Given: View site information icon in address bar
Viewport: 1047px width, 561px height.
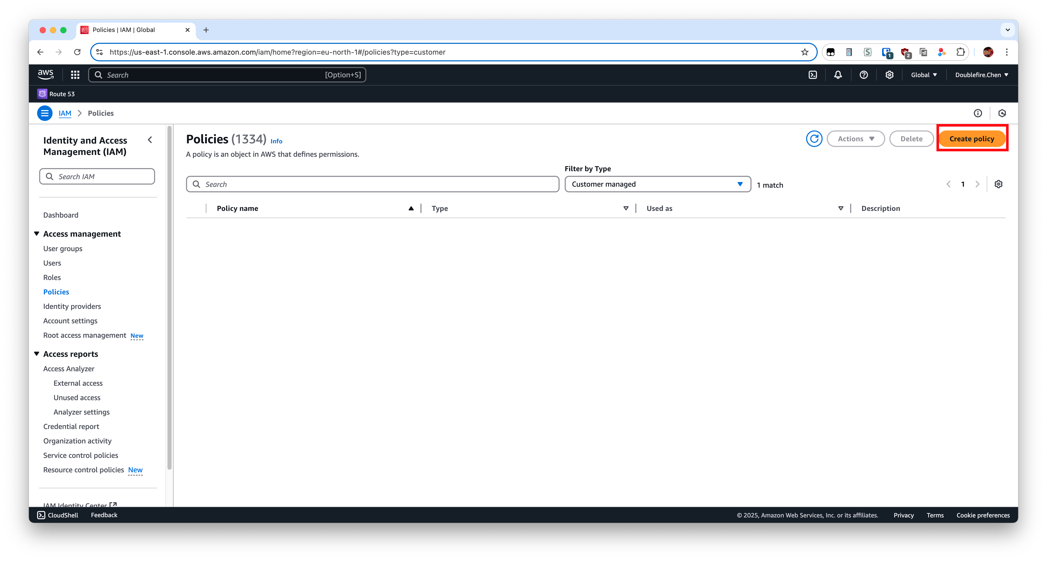Looking at the screenshot, I should pos(100,52).
